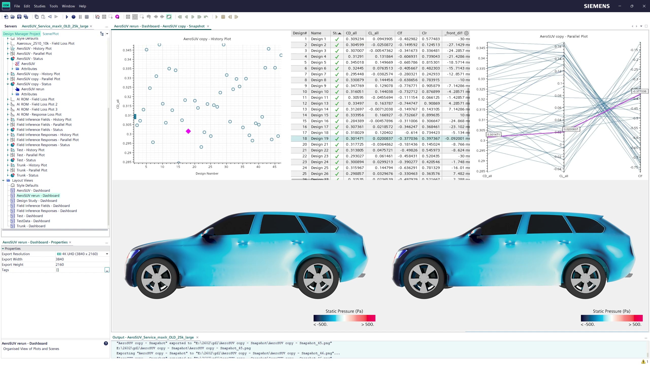Image resolution: width=650 pixels, height=365 pixels.
Task: Sort table by CL_all column header
Action: click(380, 33)
